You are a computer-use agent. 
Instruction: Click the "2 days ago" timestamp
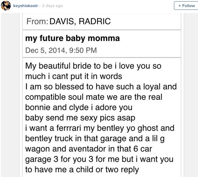[x=52, y=6]
